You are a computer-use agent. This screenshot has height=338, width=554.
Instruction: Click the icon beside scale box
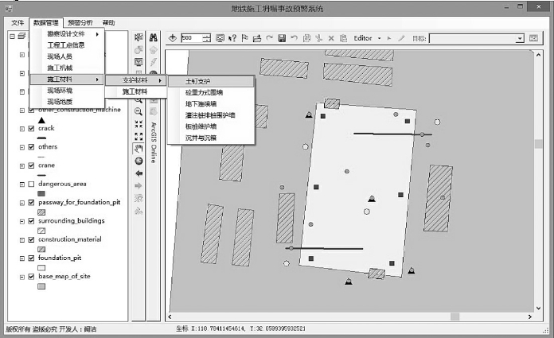[x=220, y=38]
